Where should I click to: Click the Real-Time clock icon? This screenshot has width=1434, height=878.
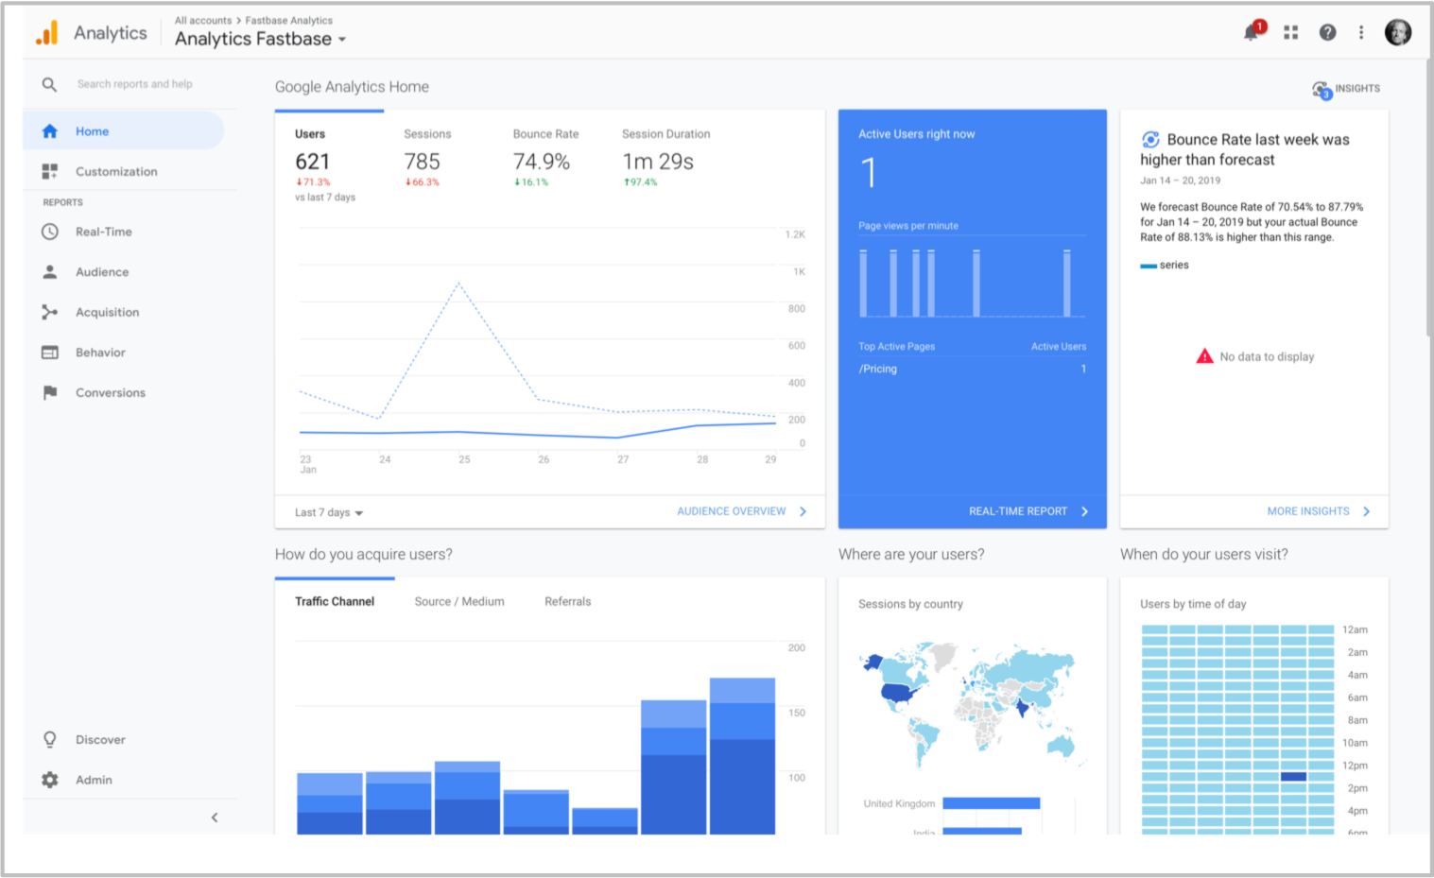pyautogui.click(x=50, y=232)
